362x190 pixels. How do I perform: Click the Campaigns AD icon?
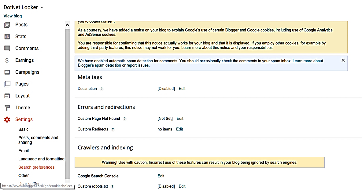coord(7,72)
